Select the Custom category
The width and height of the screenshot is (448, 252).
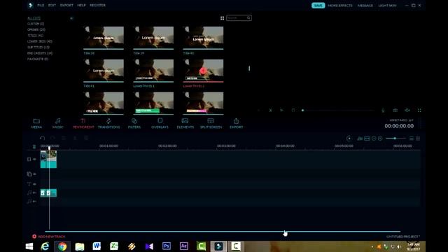36,24
